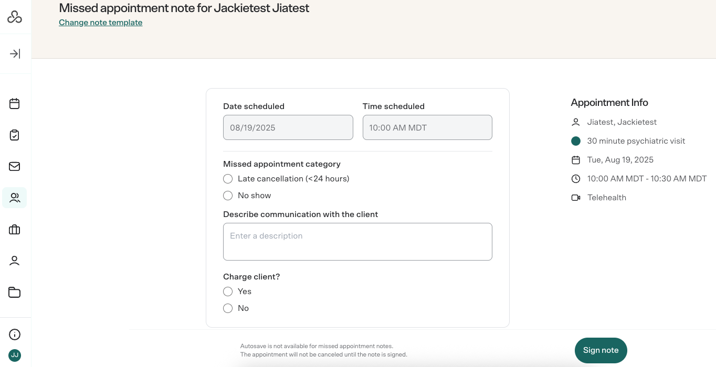This screenshot has height=367, width=716.
Task: Open the messages envelope icon
Action: coord(15,167)
